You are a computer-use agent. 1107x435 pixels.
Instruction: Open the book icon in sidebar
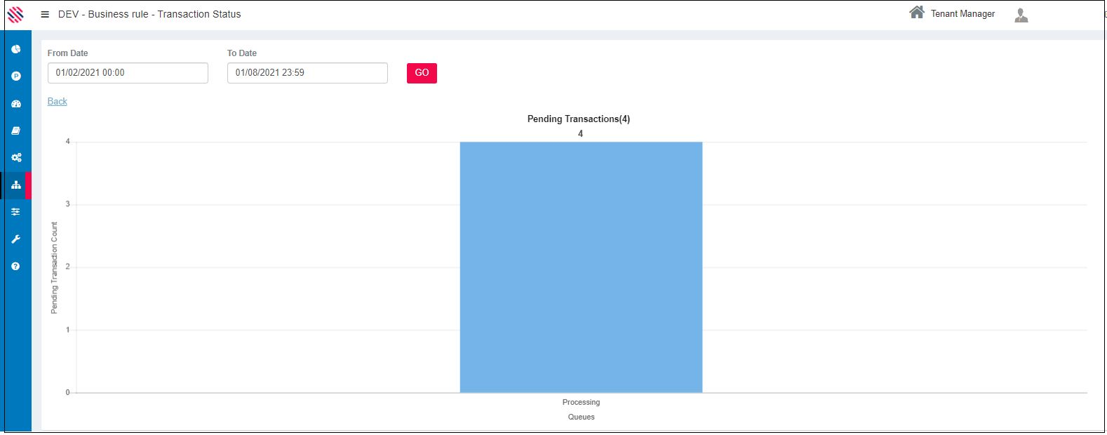pos(16,130)
